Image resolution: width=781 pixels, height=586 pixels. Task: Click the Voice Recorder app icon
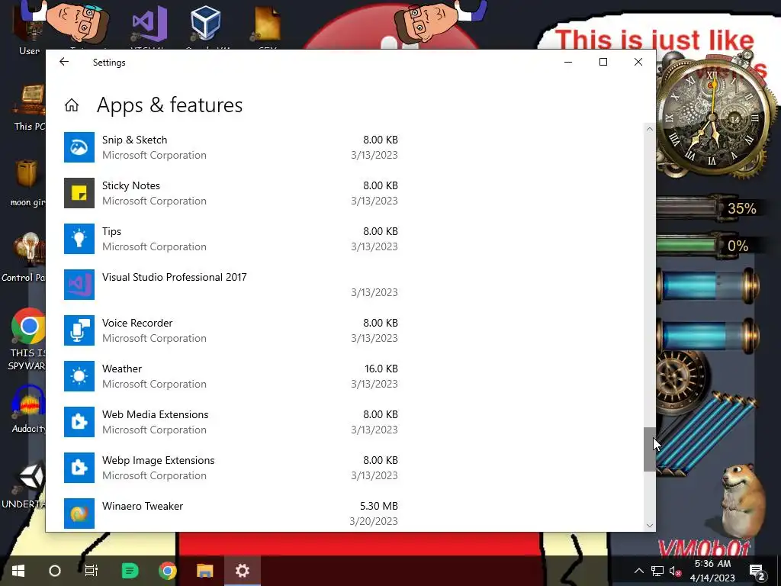(79, 330)
